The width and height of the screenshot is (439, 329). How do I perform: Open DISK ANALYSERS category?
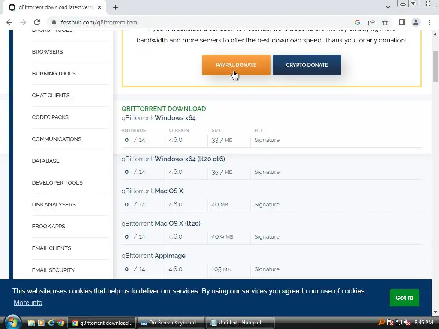[x=54, y=204]
